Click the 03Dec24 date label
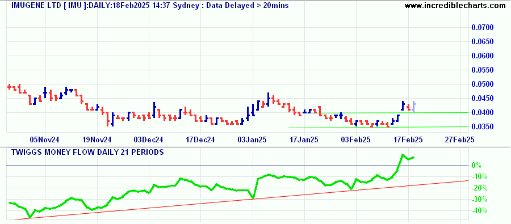 149,140
